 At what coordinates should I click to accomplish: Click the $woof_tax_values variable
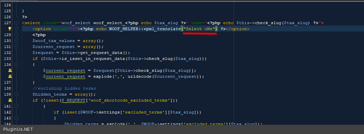tap(54, 41)
